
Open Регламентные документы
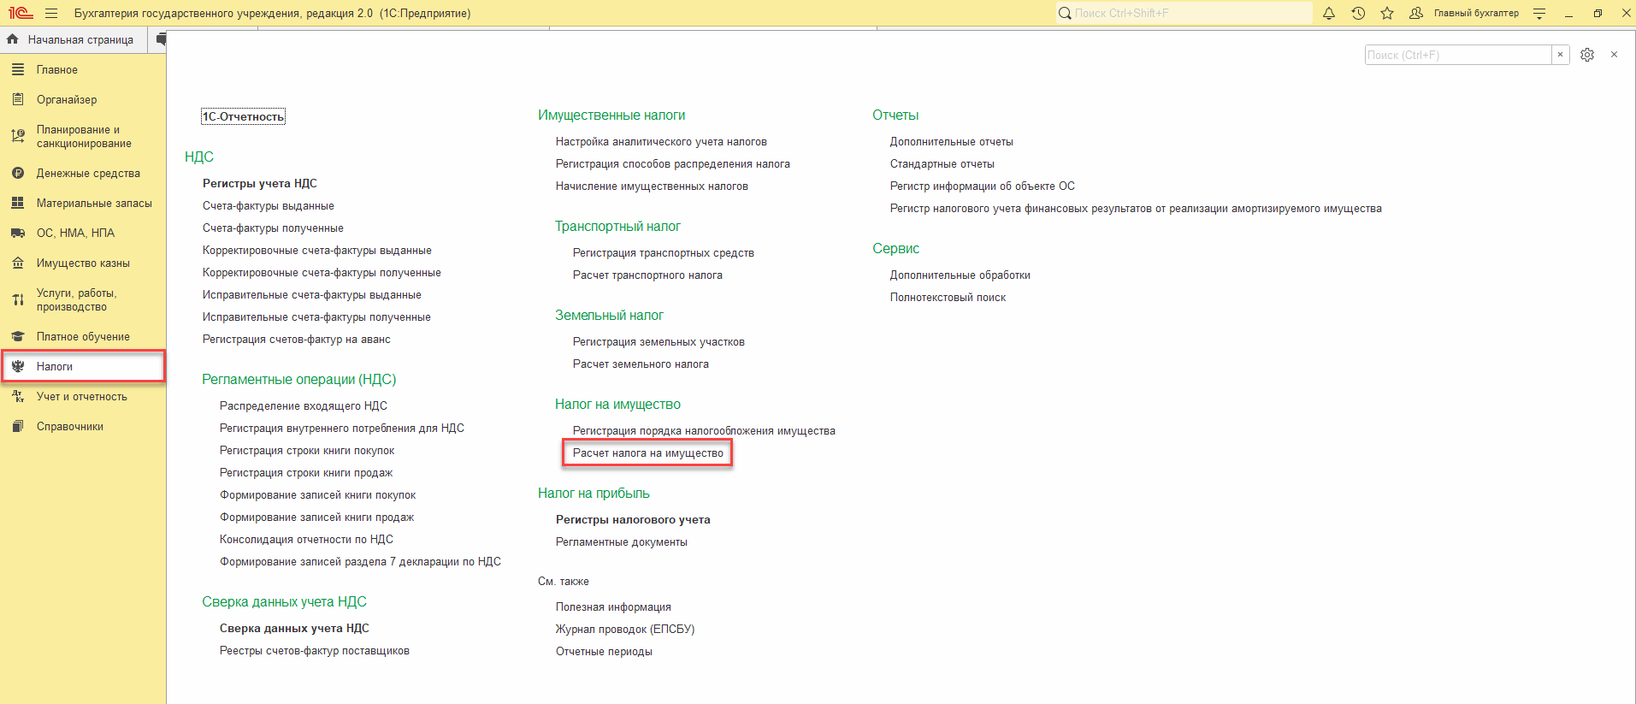click(x=622, y=541)
